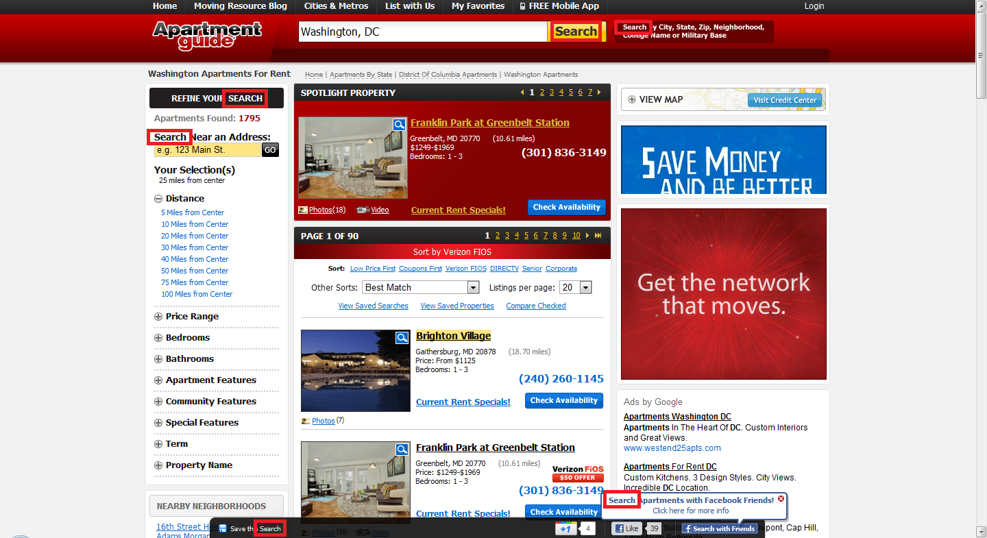The width and height of the screenshot is (987, 538).
Task: Call number (240) 260-1145 link
Action: pos(561,378)
